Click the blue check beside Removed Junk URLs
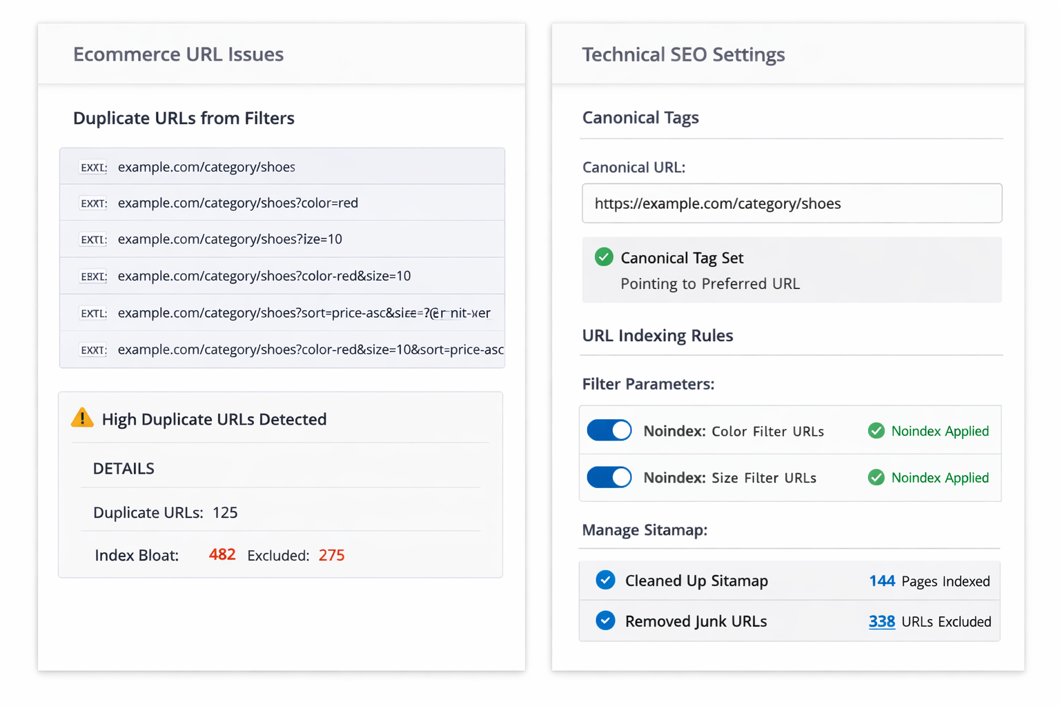 click(x=605, y=621)
